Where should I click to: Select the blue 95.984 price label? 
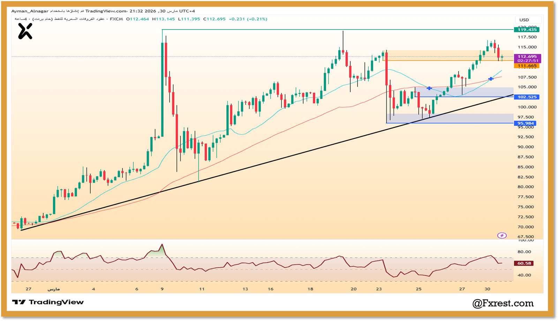click(x=526, y=123)
